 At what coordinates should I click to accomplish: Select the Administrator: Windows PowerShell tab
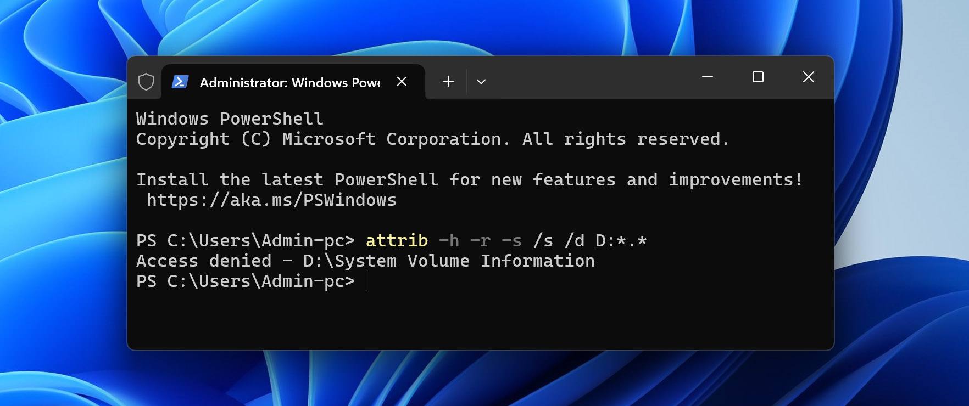pyautogui.click(x=293, y=82)
